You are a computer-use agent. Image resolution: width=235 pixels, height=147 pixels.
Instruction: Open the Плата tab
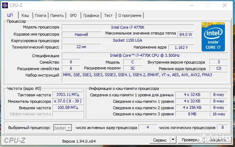[41, 15]
